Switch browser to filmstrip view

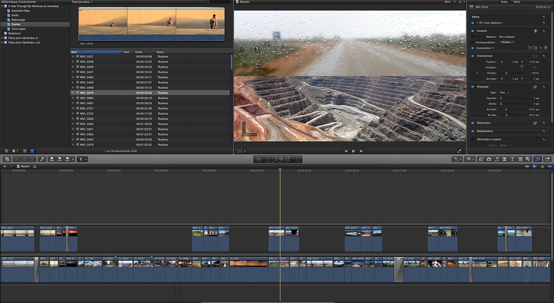[x=25, y=151]
